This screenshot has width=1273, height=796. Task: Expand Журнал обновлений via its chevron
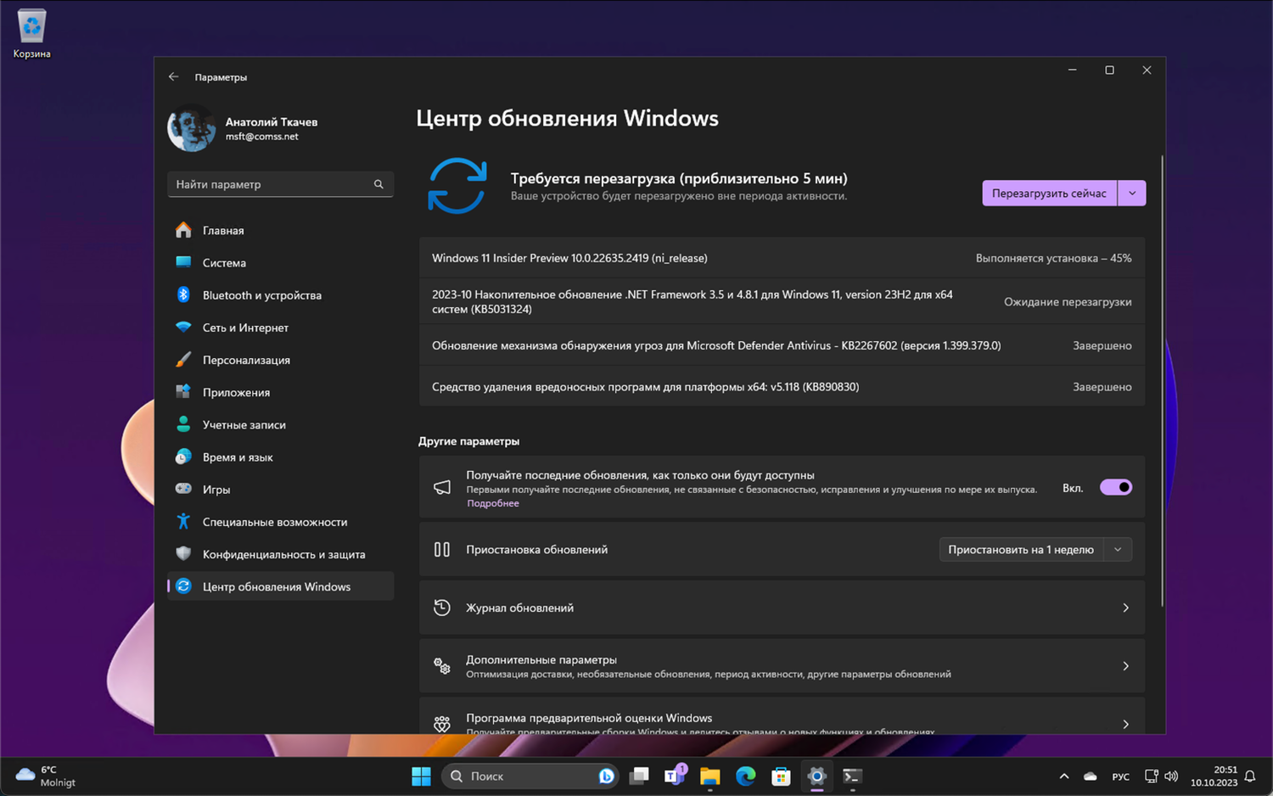[x=1125, y=608]
